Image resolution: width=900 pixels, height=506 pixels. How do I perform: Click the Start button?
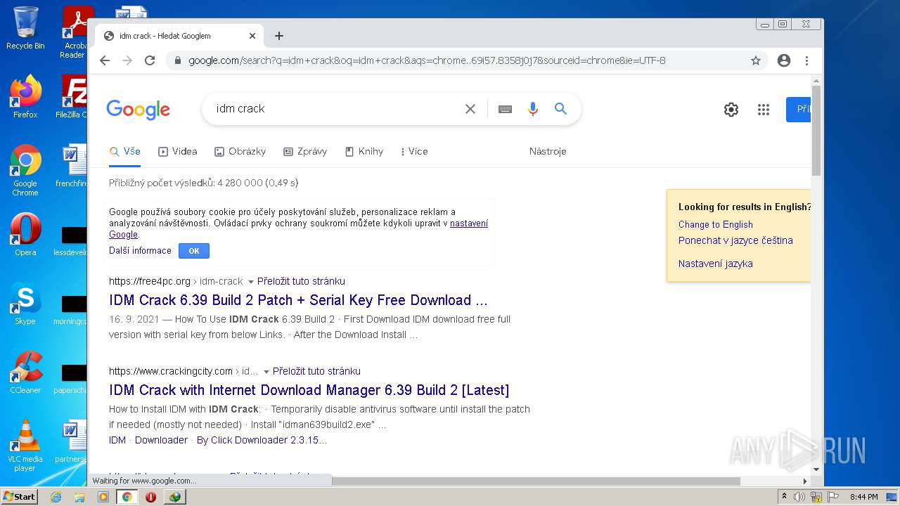[x=19, y=497]
